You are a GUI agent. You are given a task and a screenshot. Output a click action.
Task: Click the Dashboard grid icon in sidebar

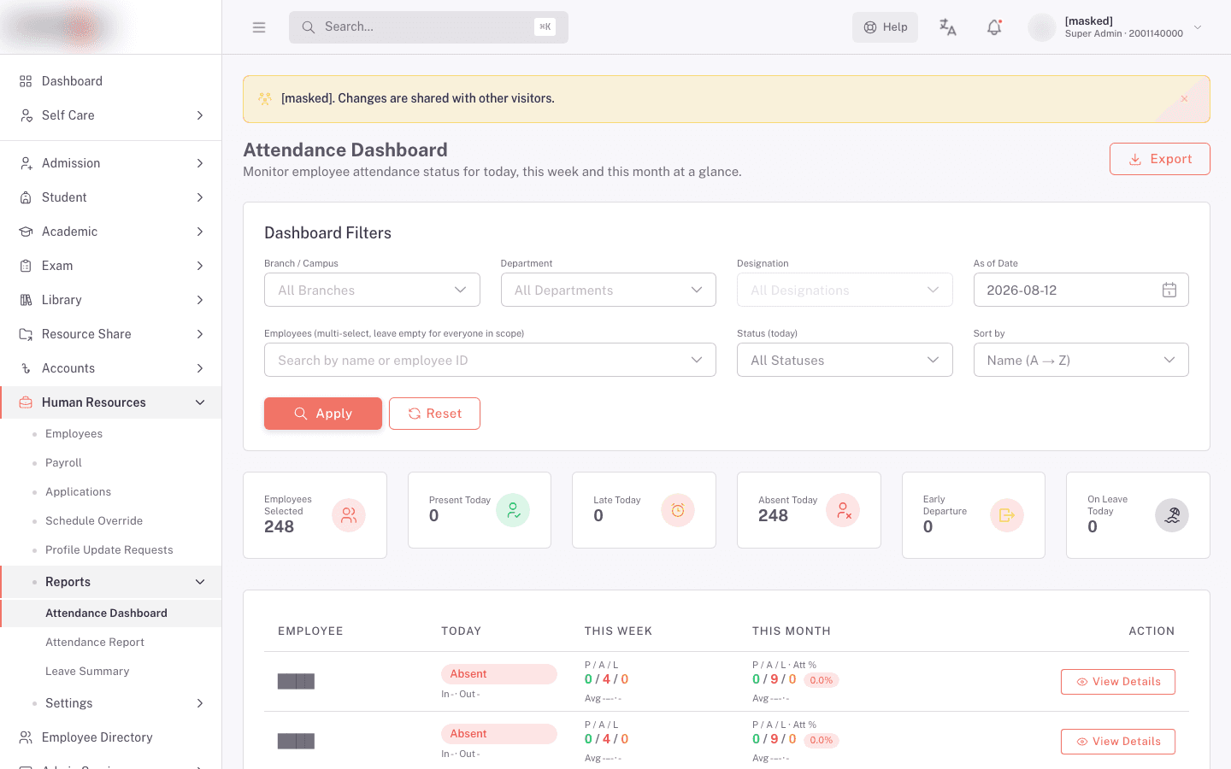26,81
